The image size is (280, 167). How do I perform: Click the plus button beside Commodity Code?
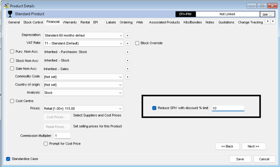pyautogui.click(x=128, y=77)
